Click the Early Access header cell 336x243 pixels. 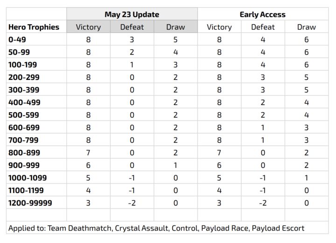[263, 14]
